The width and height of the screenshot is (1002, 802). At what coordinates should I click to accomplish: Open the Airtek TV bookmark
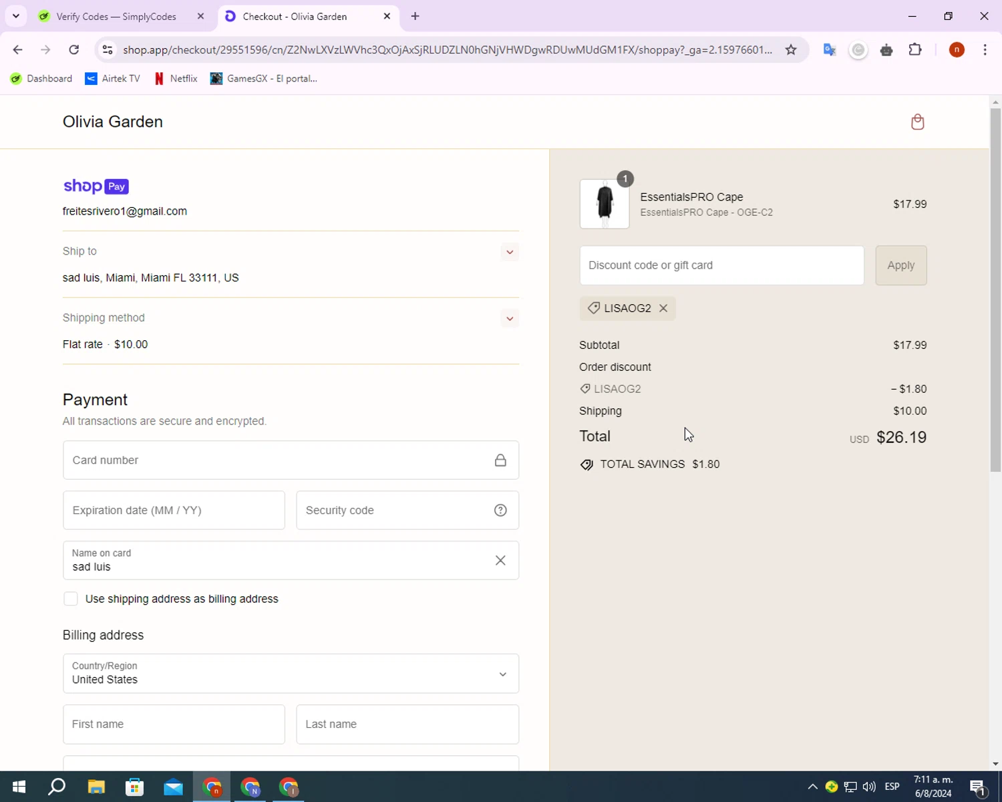pyautogui.click(x=112, y=79)
